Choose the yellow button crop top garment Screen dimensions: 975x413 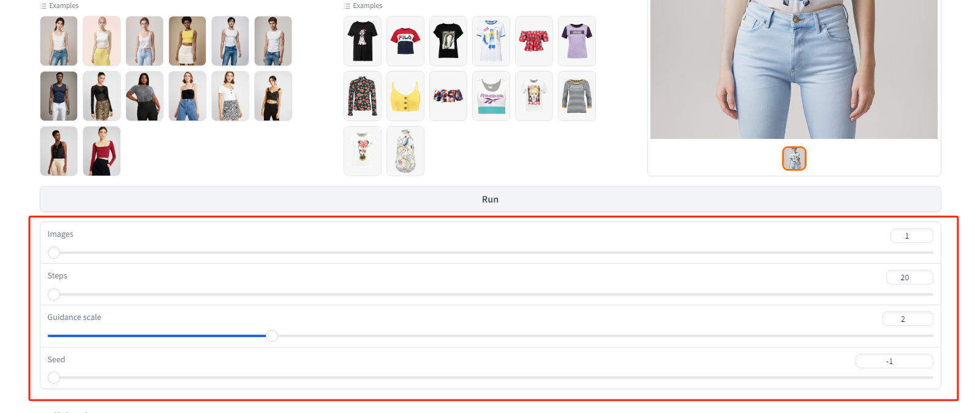coord(405,96)
